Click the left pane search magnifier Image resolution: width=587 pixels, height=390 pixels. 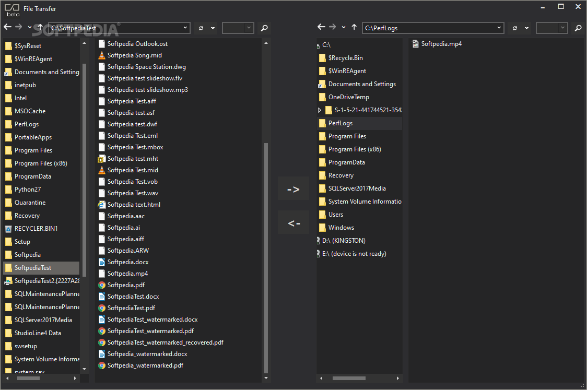point(264,28)
